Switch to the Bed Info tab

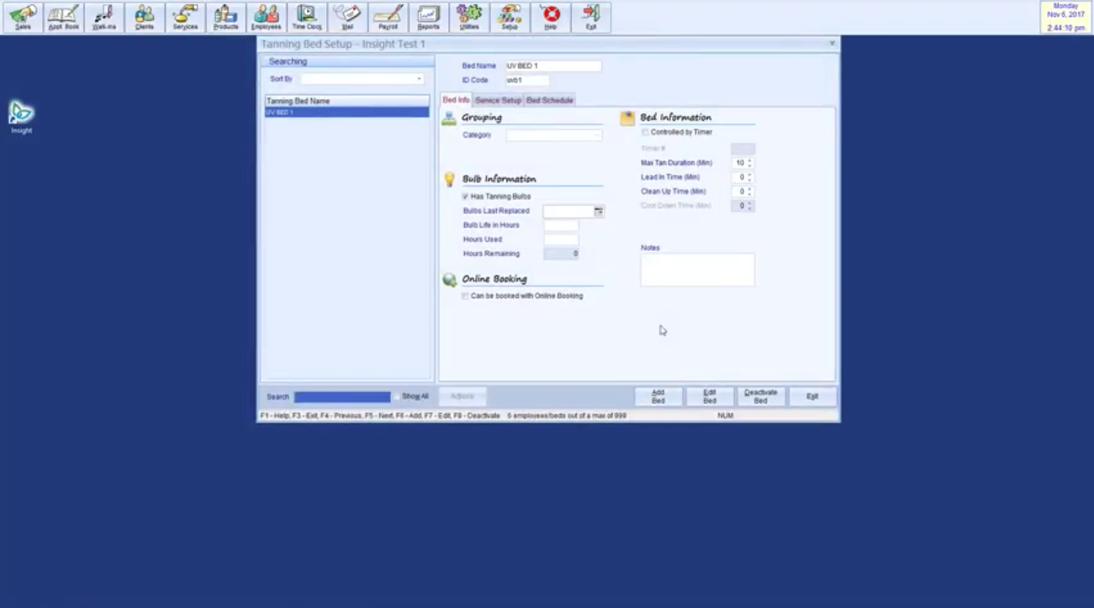pyautogui.click(x=456, y=100)
